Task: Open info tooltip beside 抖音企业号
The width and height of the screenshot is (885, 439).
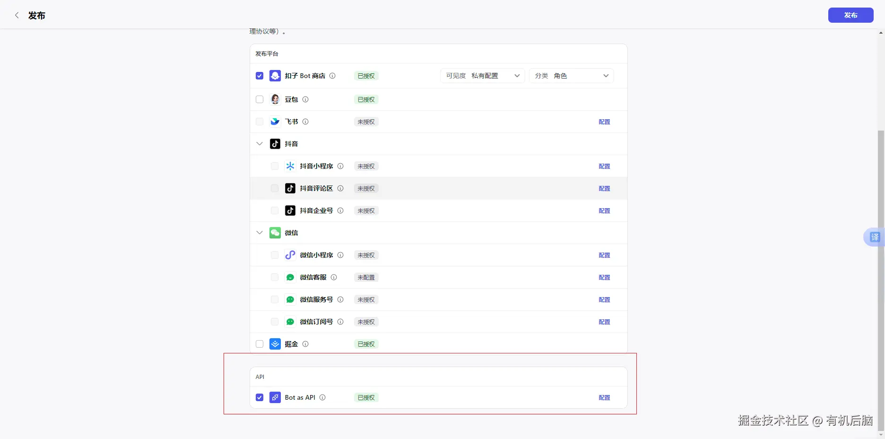Action: coord(340,211)
